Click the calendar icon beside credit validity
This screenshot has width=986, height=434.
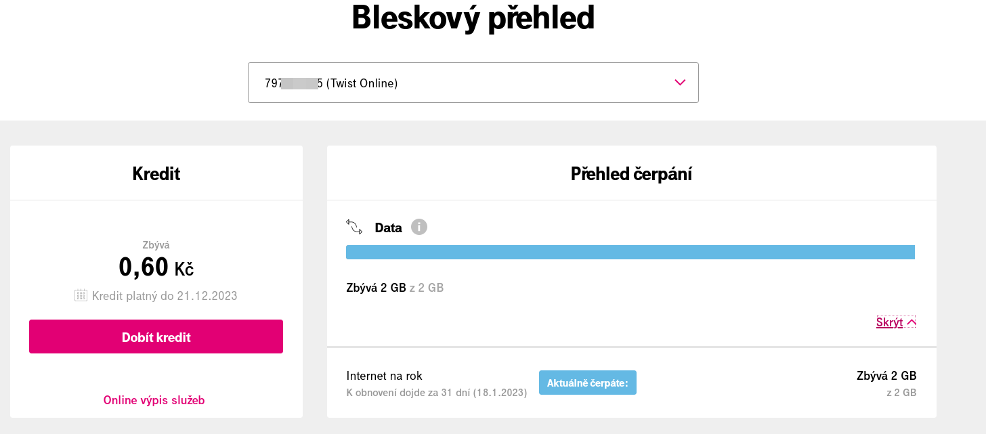click(81, 295)
